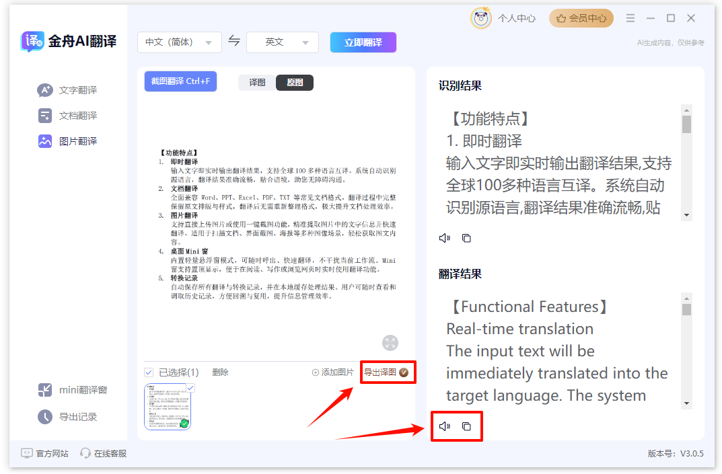Click the 立即翻译 translate now button
The height and width of the screenshot is (474, 722).
tap(363, 42)
